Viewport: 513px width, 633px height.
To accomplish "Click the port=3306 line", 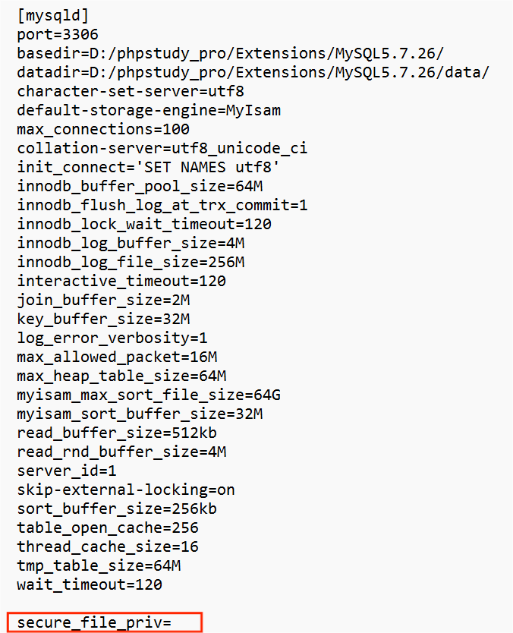I will (x=58, y=35).
